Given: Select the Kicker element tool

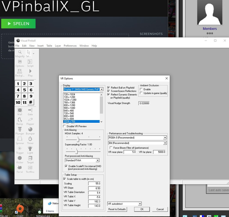Looking at the screenshot, I should (20, 160).
